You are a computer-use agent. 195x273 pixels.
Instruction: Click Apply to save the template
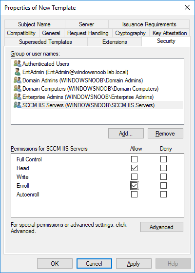(134, 264)
